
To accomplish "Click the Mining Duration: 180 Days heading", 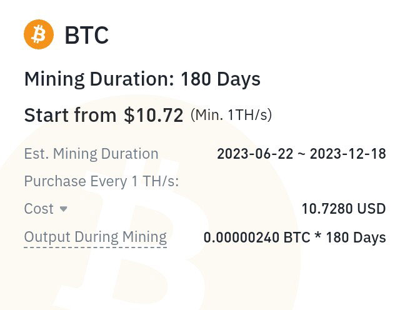I will coord(142,79).
